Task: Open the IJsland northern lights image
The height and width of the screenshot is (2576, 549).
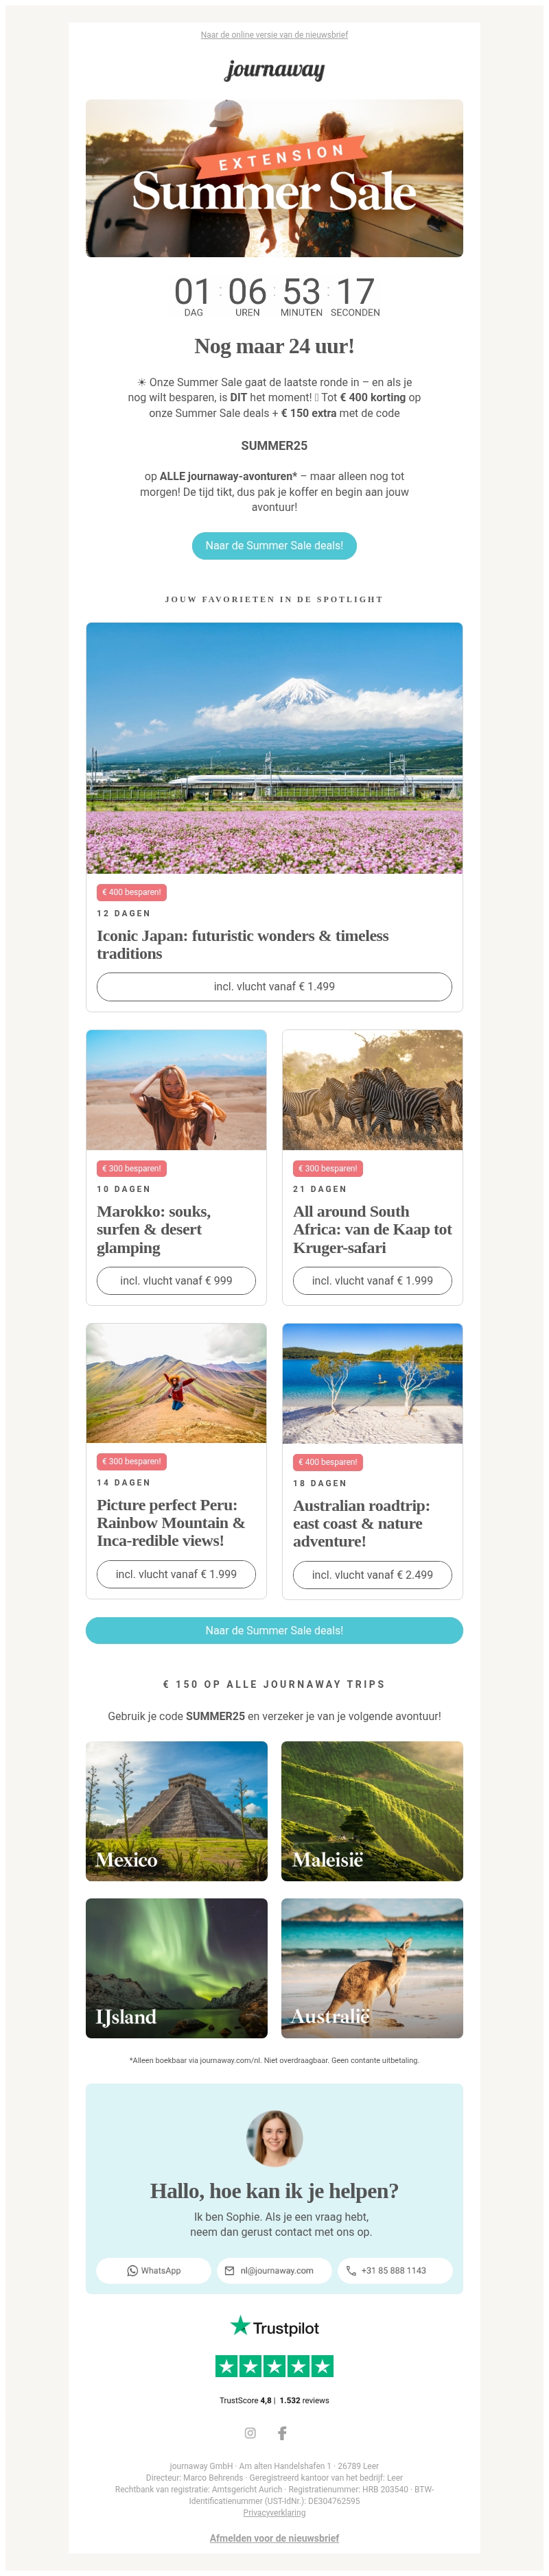Action: pyautogui.click(x=177, y=1968)
